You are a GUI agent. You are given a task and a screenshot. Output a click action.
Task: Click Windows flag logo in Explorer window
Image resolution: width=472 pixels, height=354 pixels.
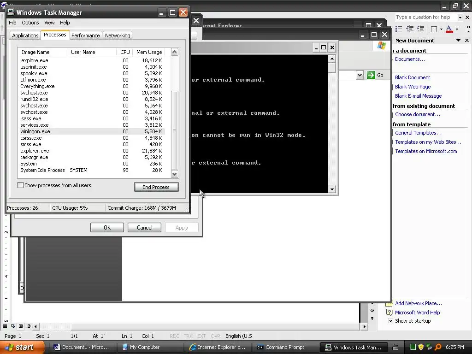381,46
